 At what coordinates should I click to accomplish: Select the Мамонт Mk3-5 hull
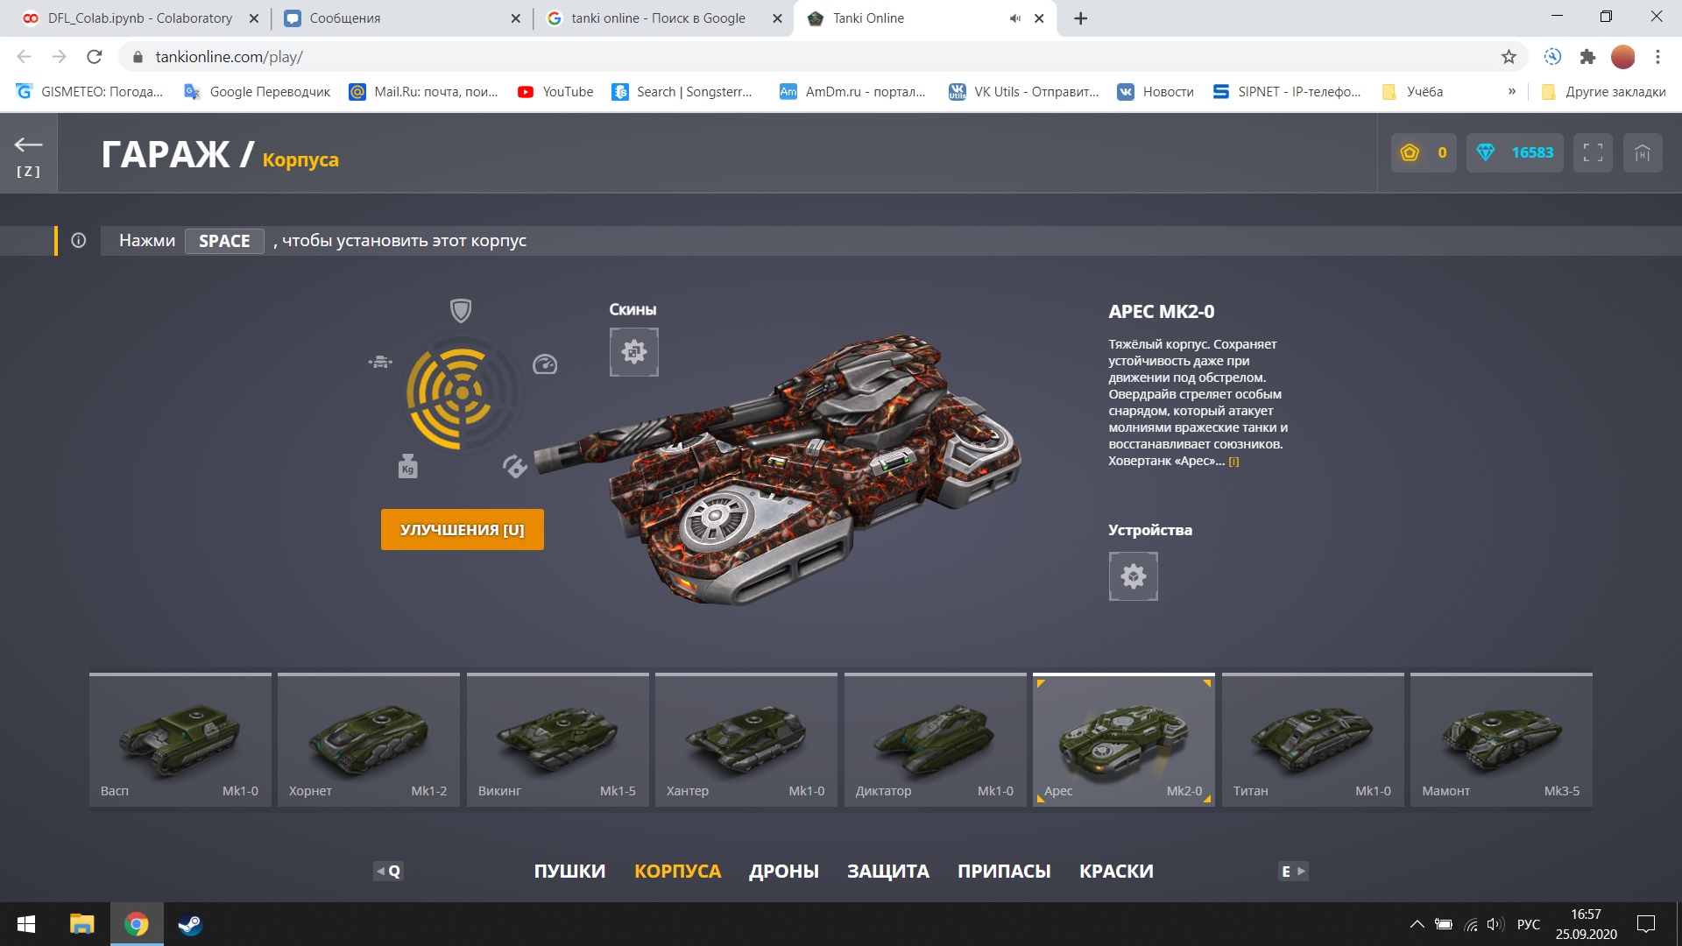(x=1502, y=740)
